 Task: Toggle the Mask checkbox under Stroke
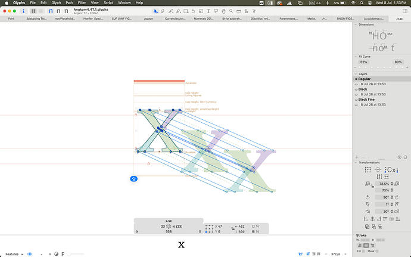pyautogui.click(x=377, y=251)
